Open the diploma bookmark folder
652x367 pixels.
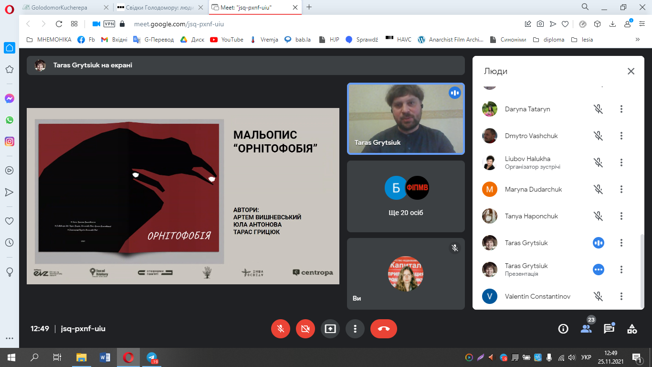tap(548, 40)
